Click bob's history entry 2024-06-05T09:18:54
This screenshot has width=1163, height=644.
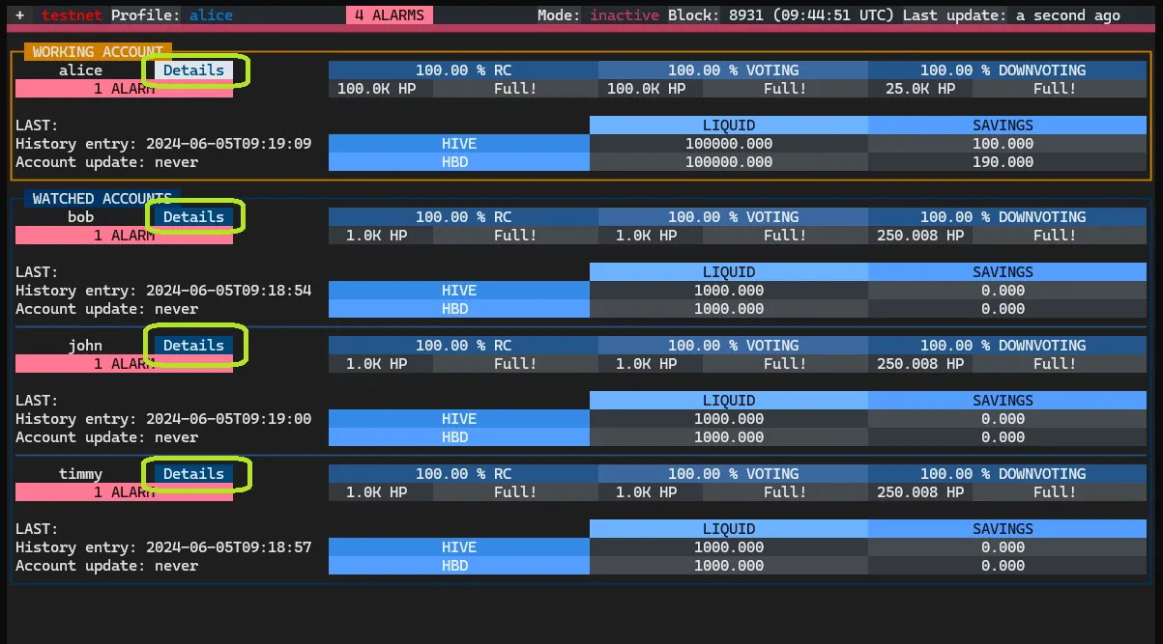pyautogui.click(x=163, y=291)
